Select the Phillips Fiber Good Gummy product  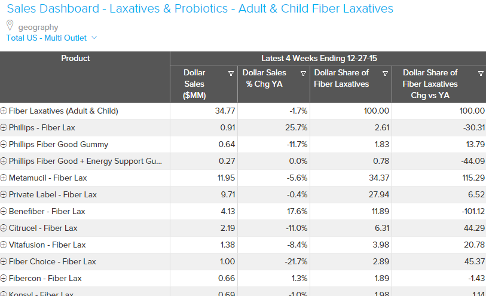(59, 145)
